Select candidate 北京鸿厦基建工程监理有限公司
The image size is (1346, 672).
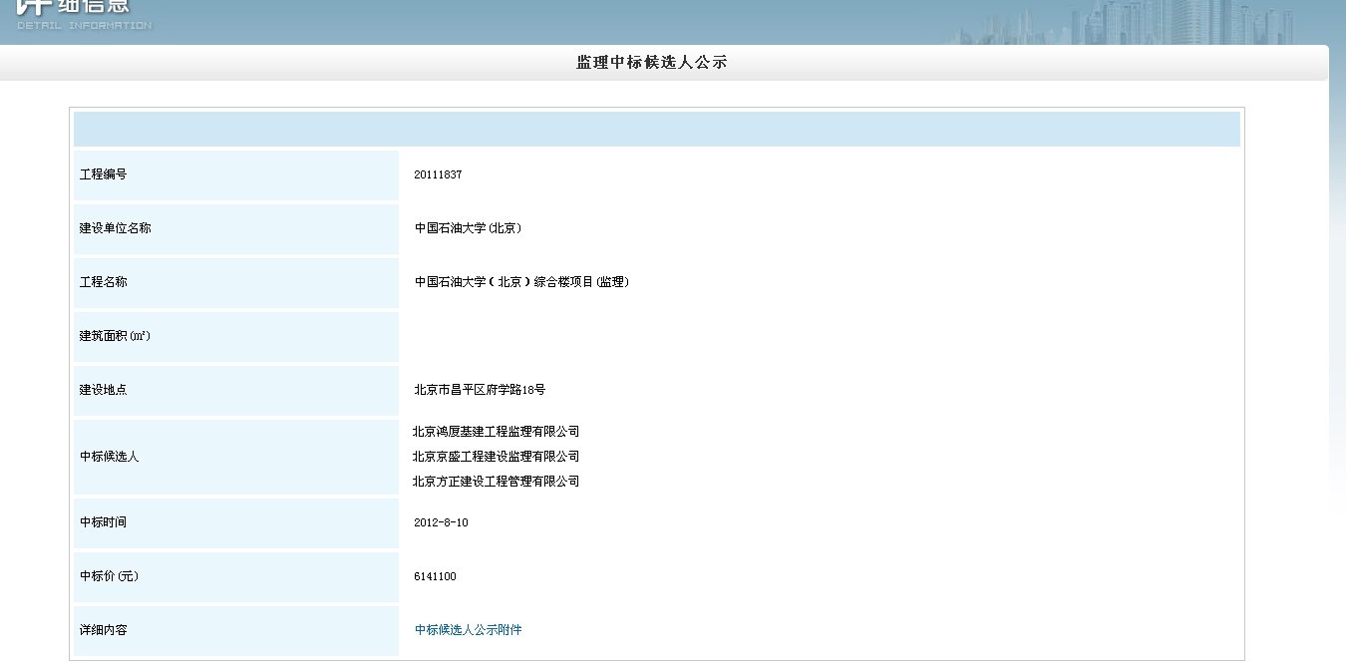(496, 432)
